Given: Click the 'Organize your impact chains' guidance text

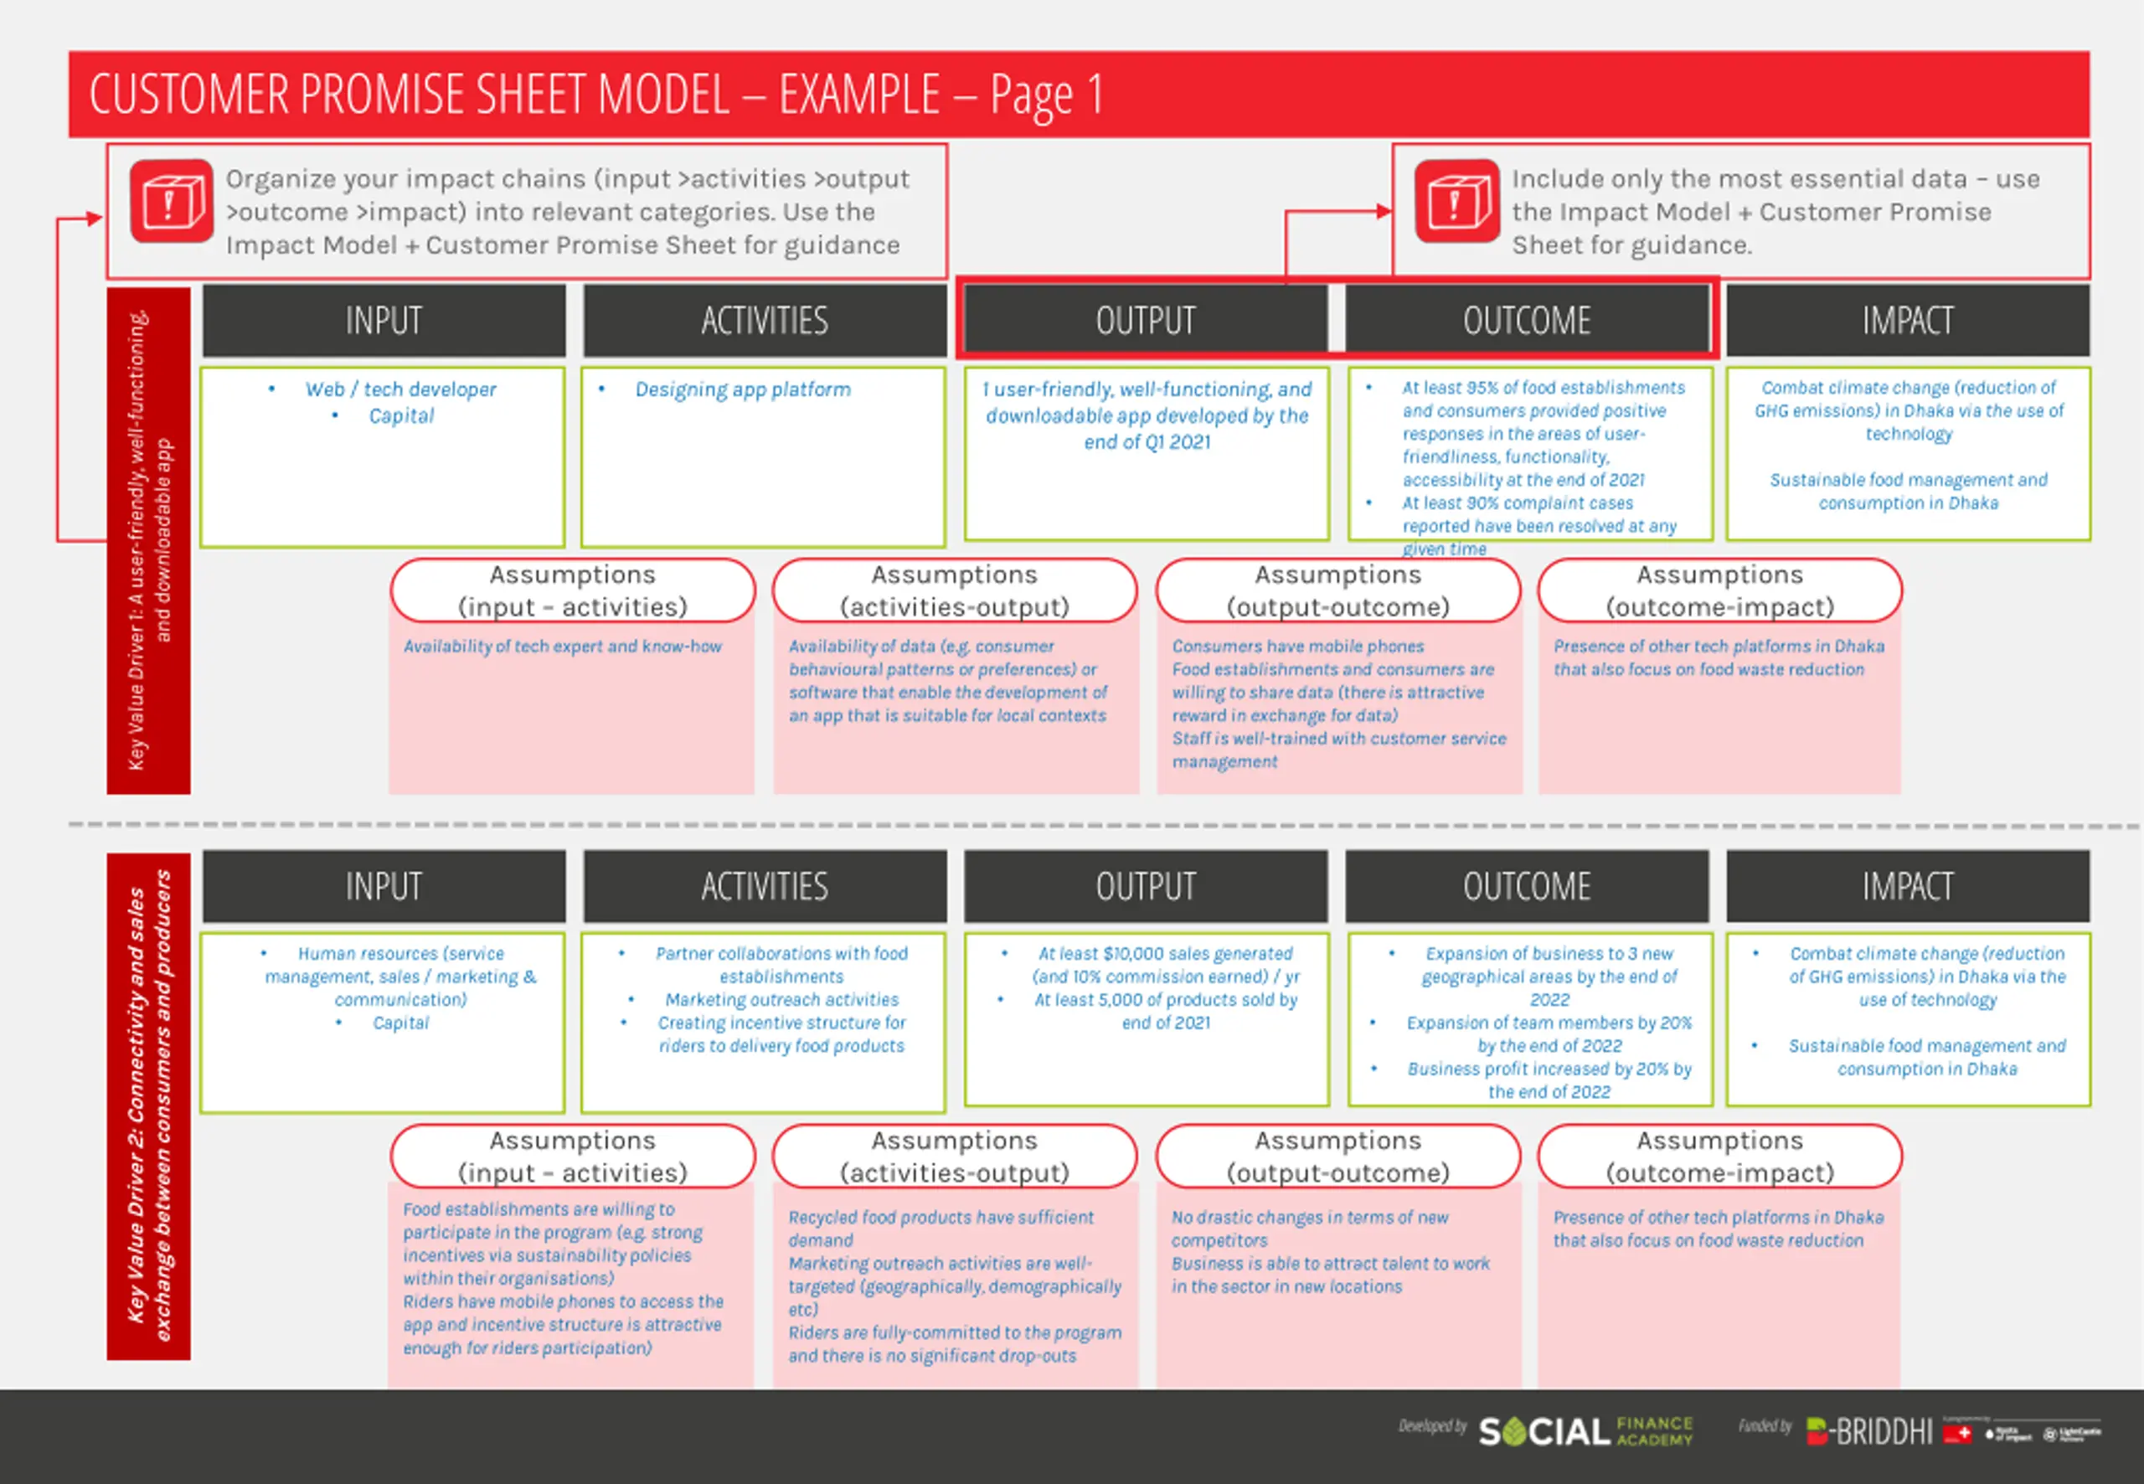Looking at the screenshot, I should [567, 211].
